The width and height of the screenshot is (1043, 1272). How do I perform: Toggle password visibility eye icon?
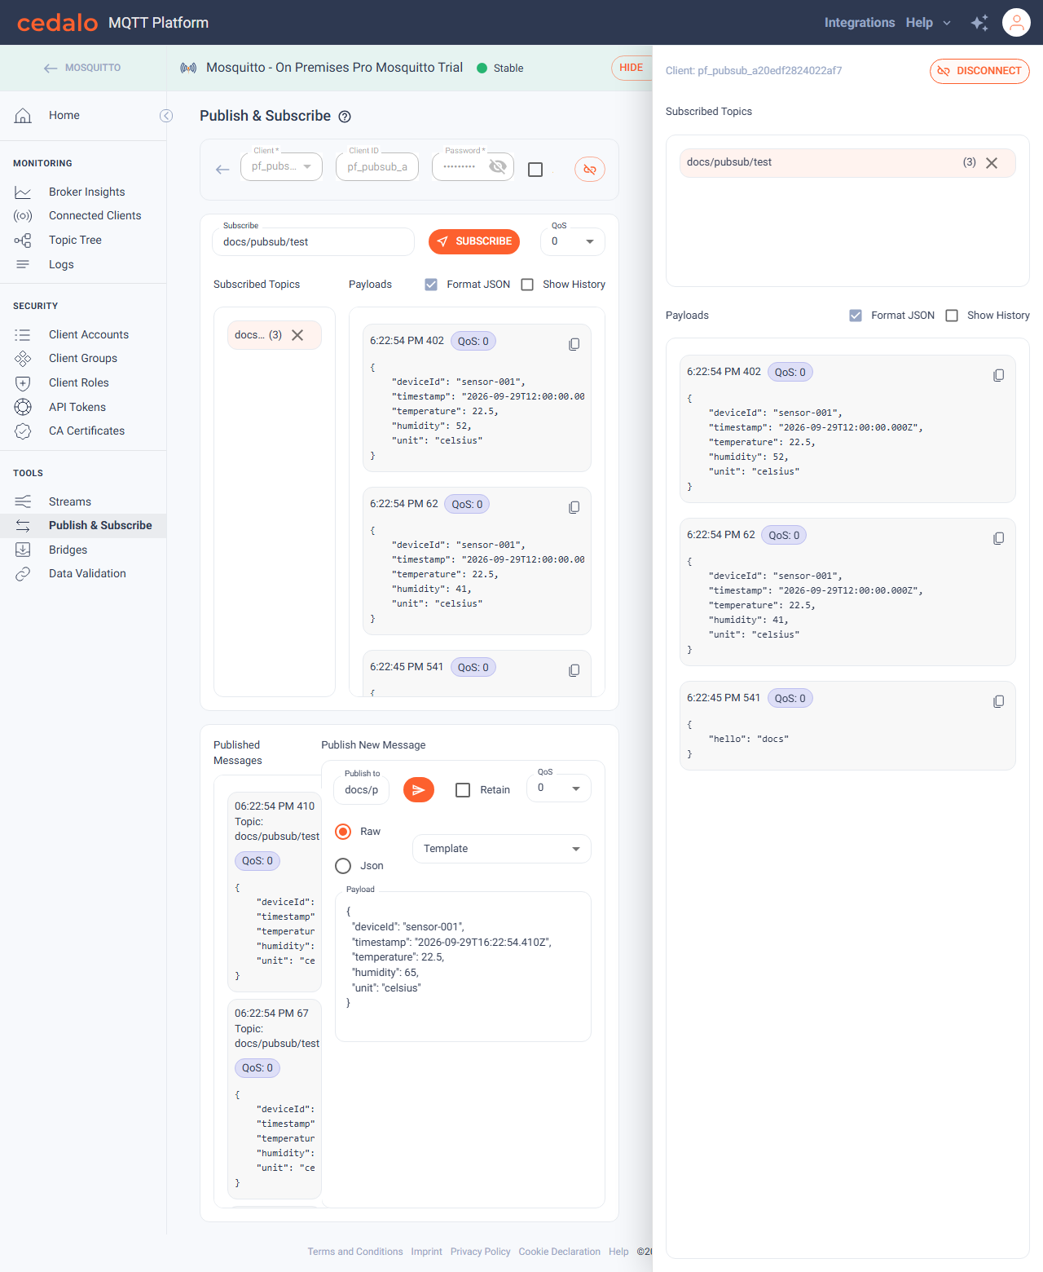(x=498, y=167)
